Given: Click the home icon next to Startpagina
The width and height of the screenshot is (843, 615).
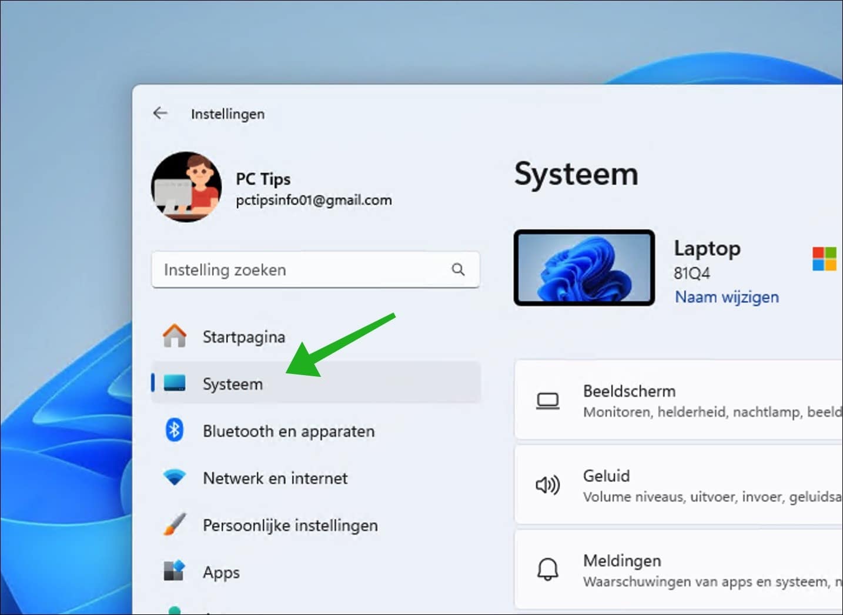Looking at the screenshot, I should pyautogui.click(x=175, y=336).
